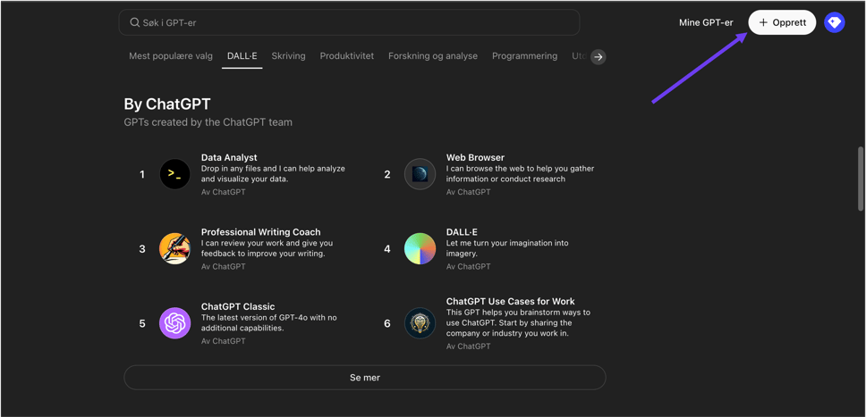Click ChatGPT Use Cases for Work icon

420,323
